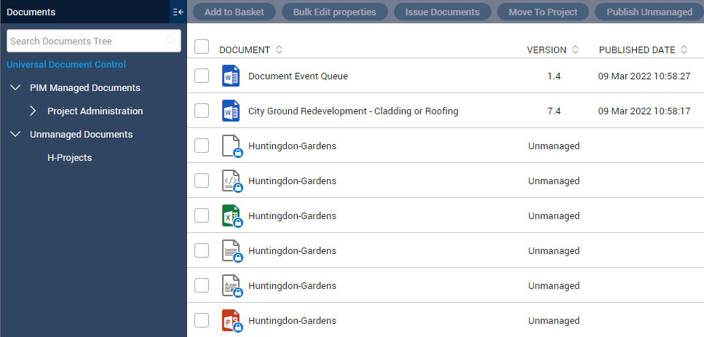This screenshot has height=337, width=704.
Task: Click Word icon for City Ground Redevelopment
Action: click(x=231, y=111)
